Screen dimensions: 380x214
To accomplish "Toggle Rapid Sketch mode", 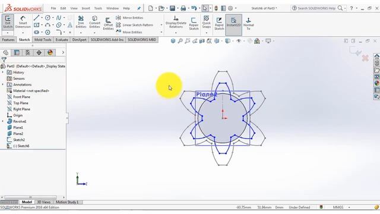I will (x=219, y=24).
